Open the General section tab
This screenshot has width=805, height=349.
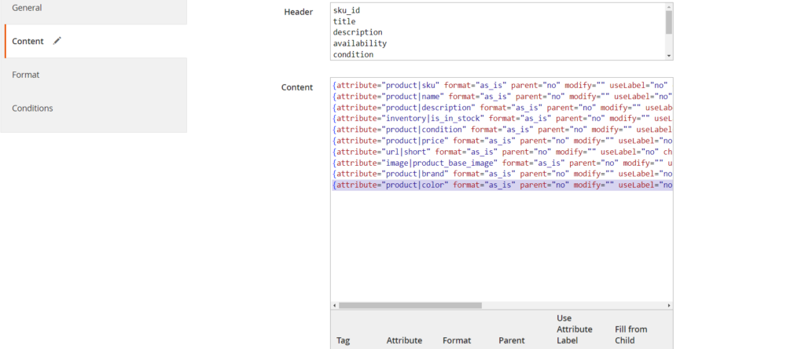tap(94, 8)
